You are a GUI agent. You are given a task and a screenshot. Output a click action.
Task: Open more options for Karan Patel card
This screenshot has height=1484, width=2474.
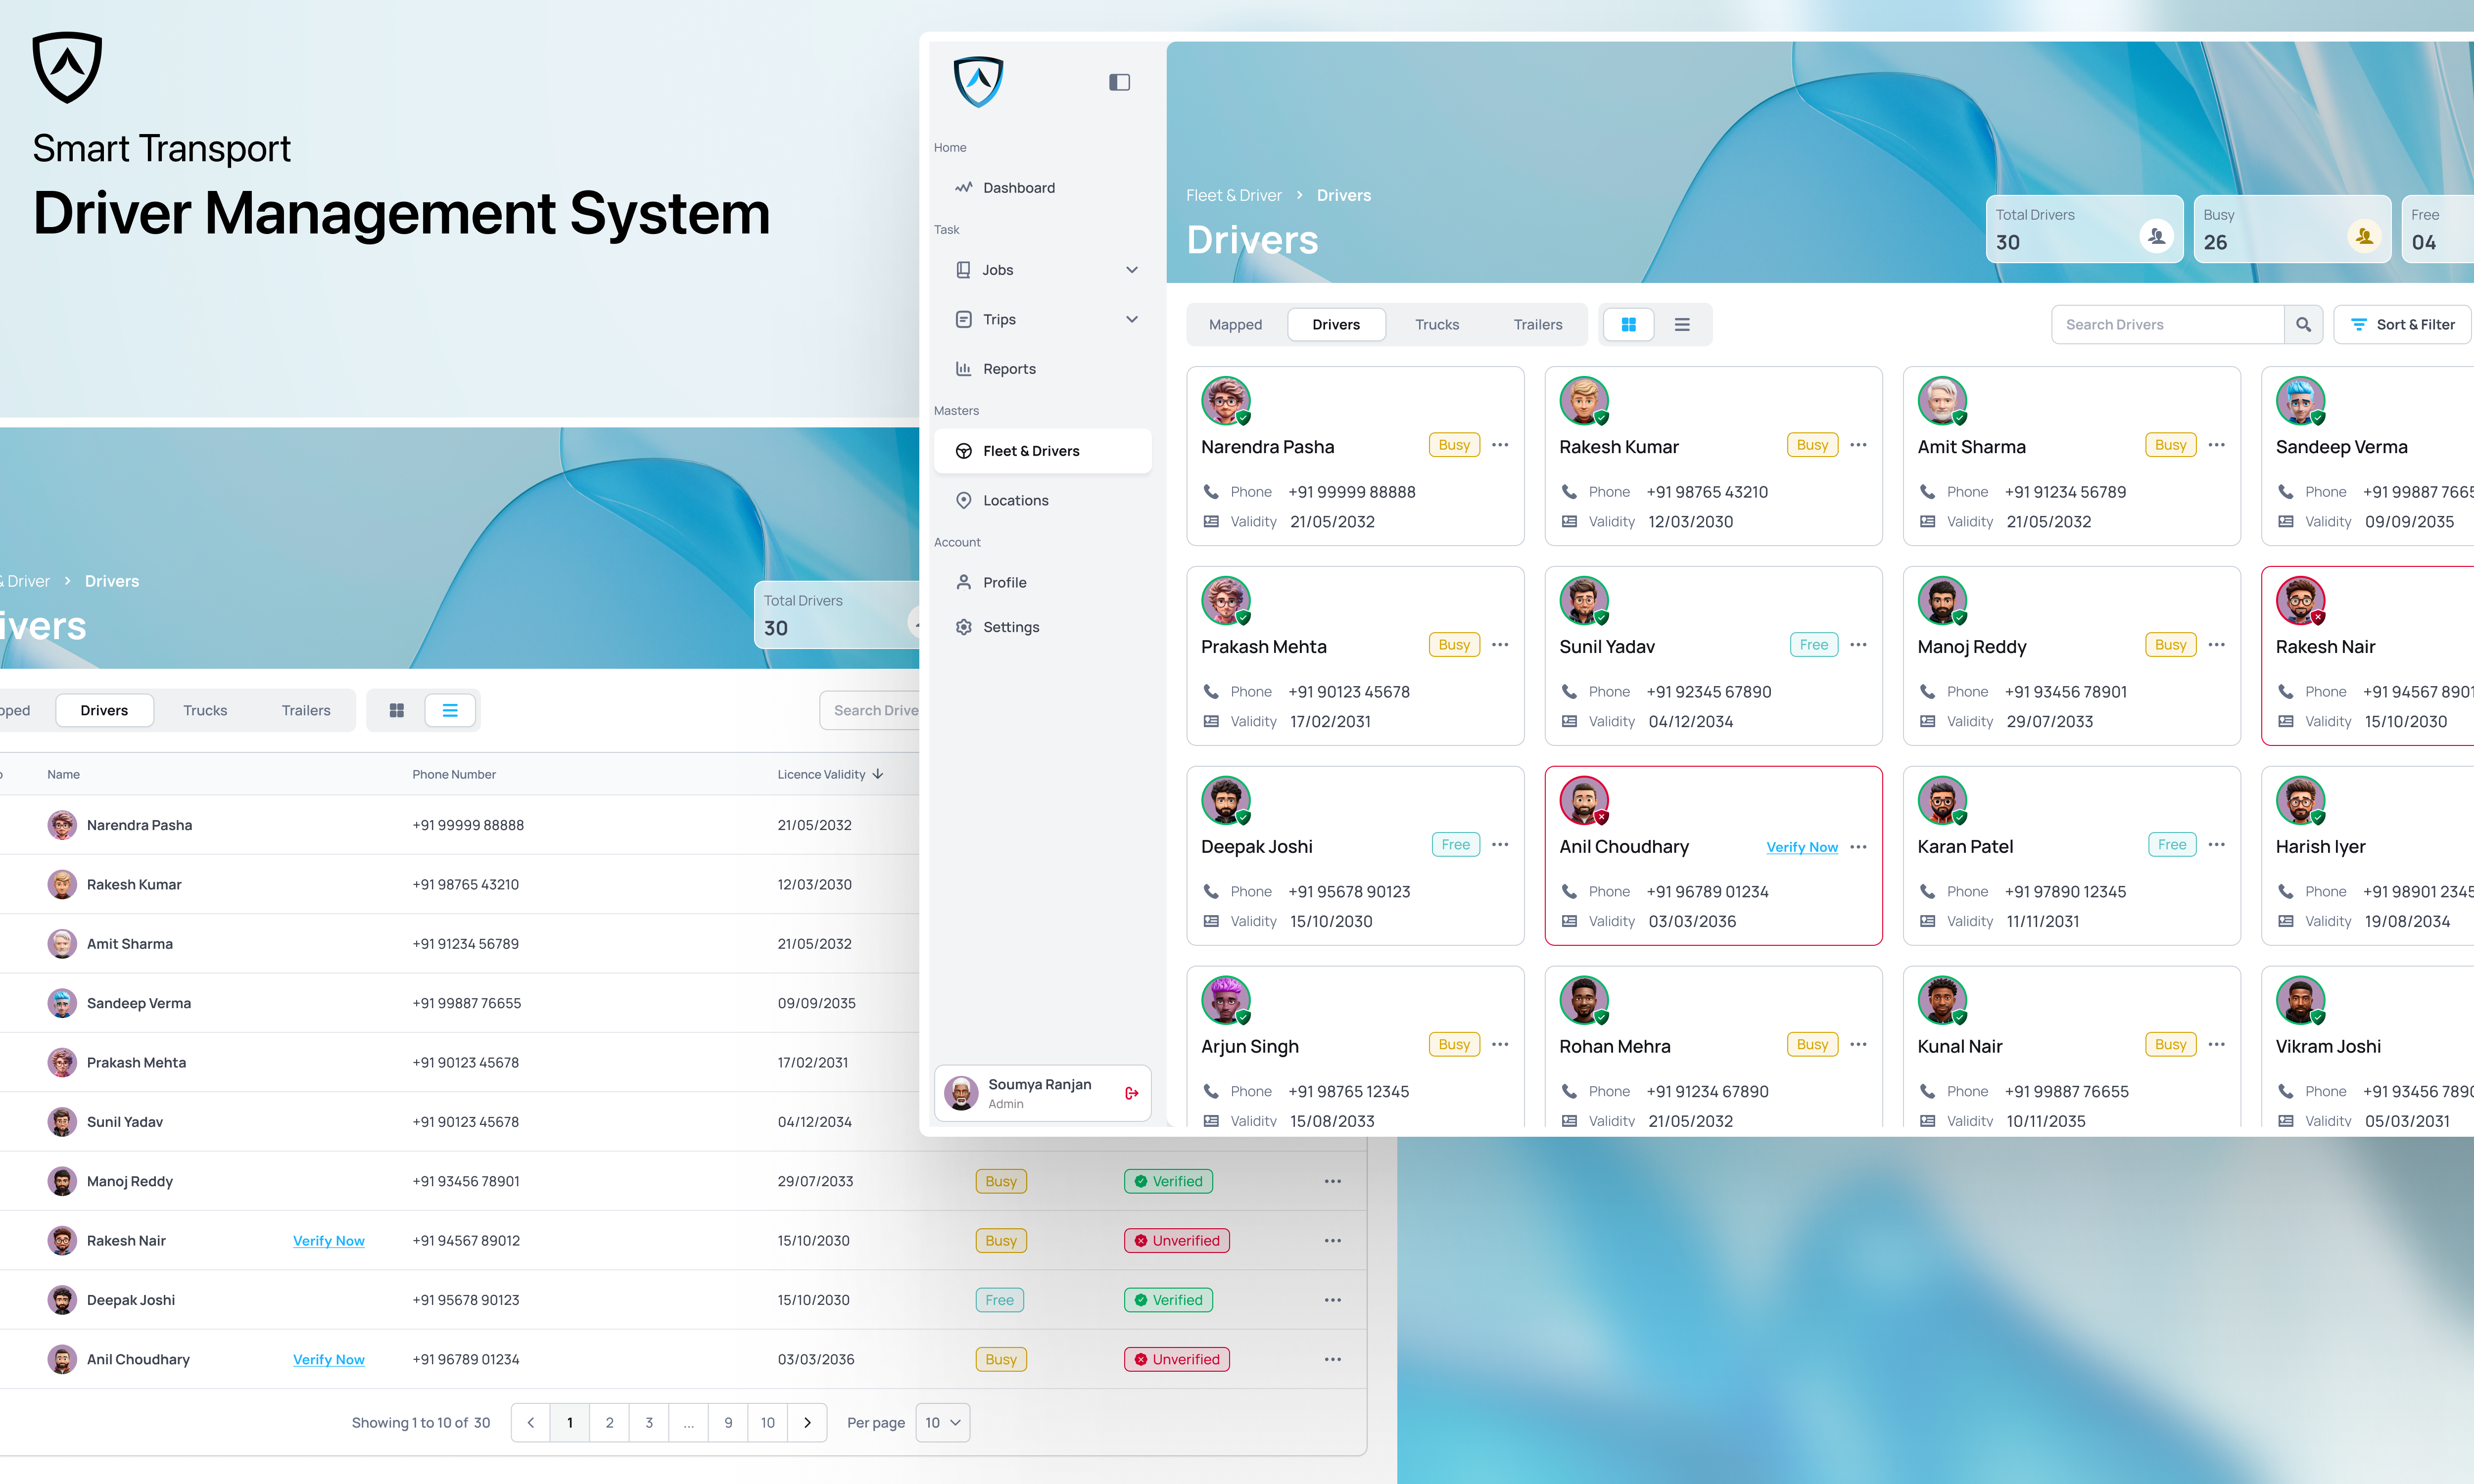2216,845
